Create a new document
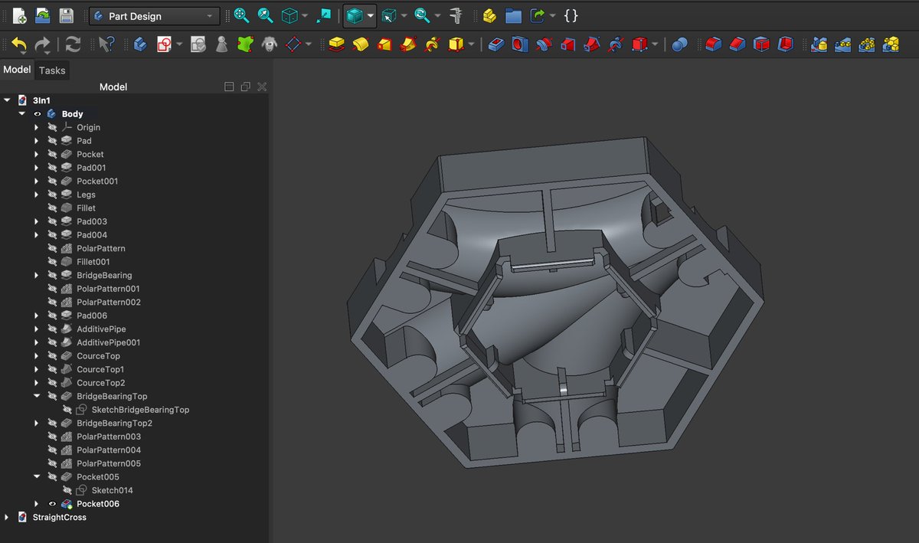 pyautogui.click(x=19, y=15)
